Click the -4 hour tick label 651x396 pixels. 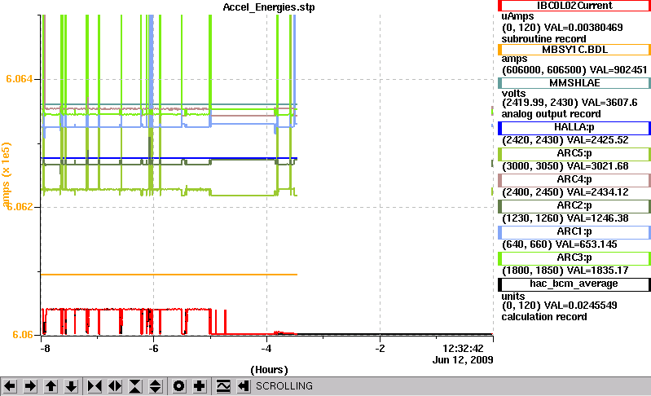click(x=266, y=349)
